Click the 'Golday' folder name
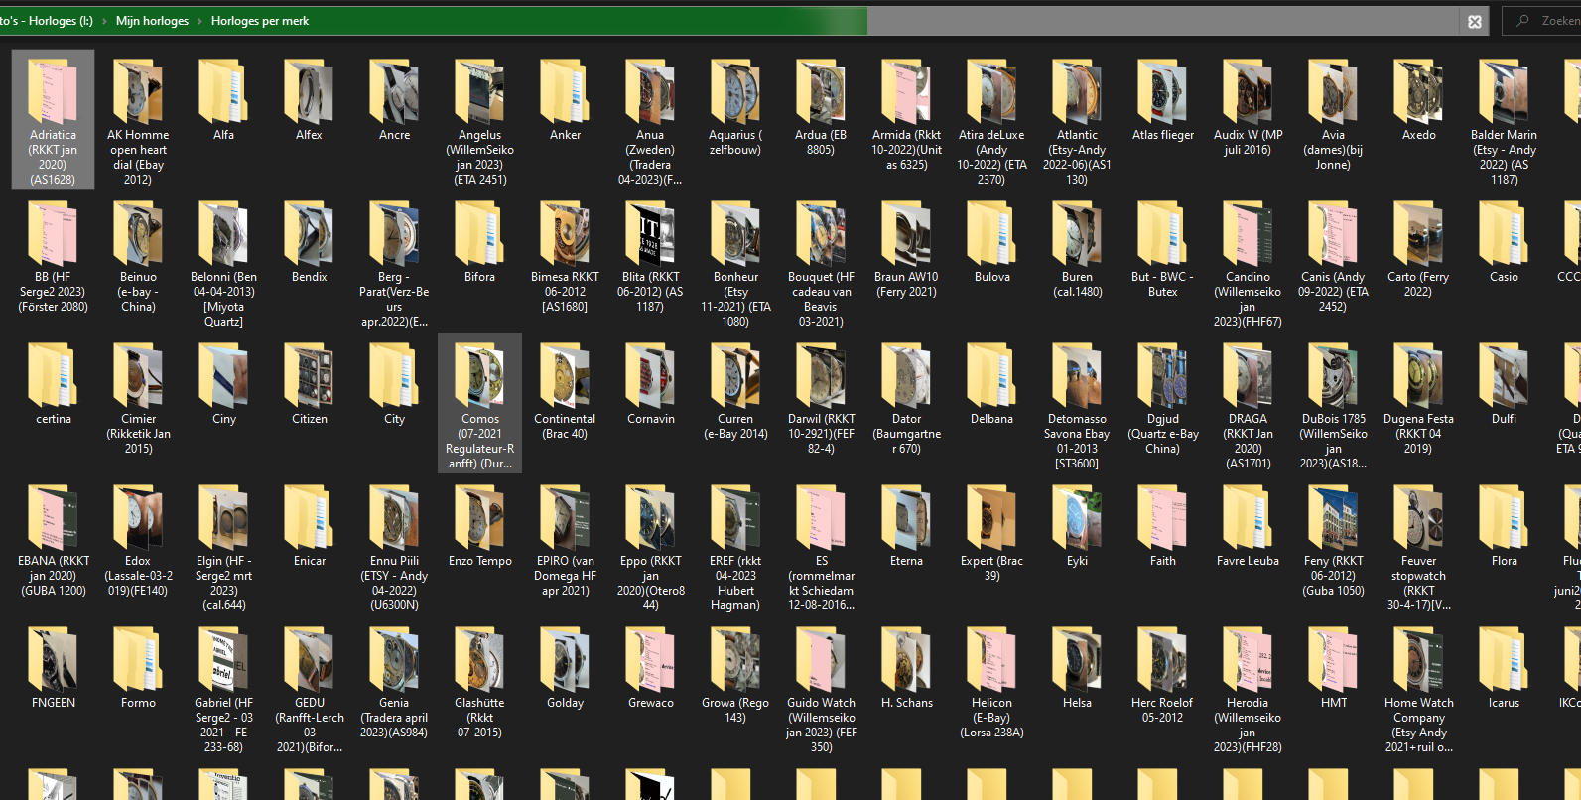This screenshot has width=1581, height=800. (x=565, y=703)
